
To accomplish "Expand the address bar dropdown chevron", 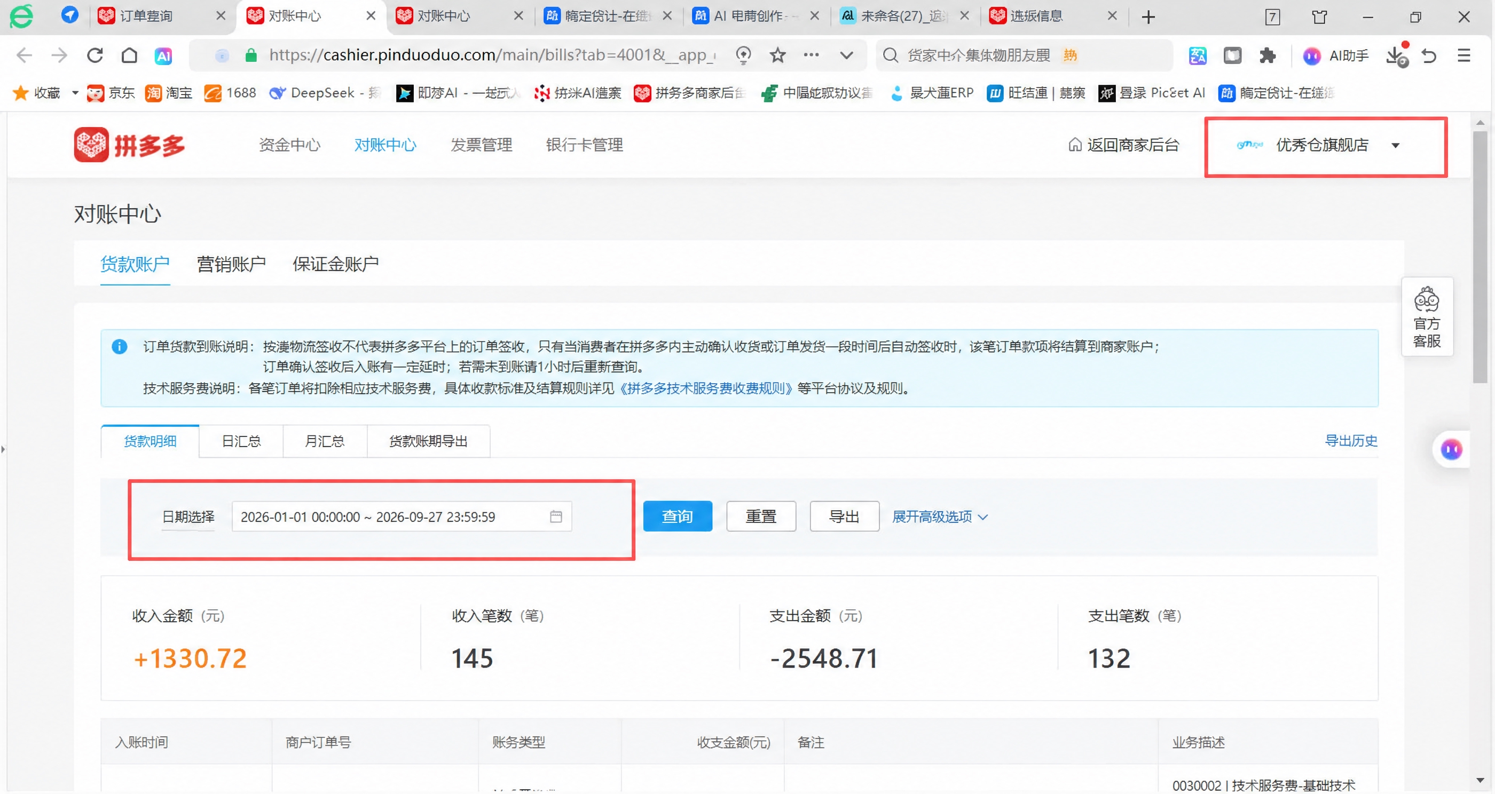I will pyautogui.click(x=847, y=55).
